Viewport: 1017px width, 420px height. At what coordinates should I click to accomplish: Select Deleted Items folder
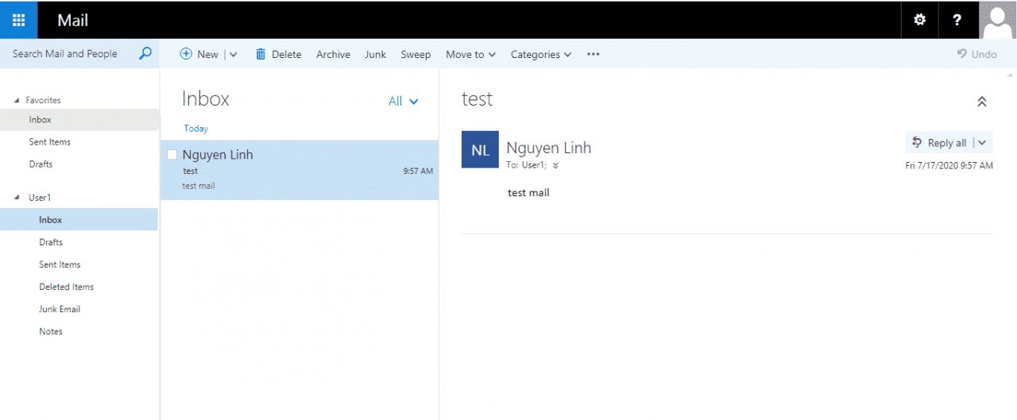[x=66, y=287]
